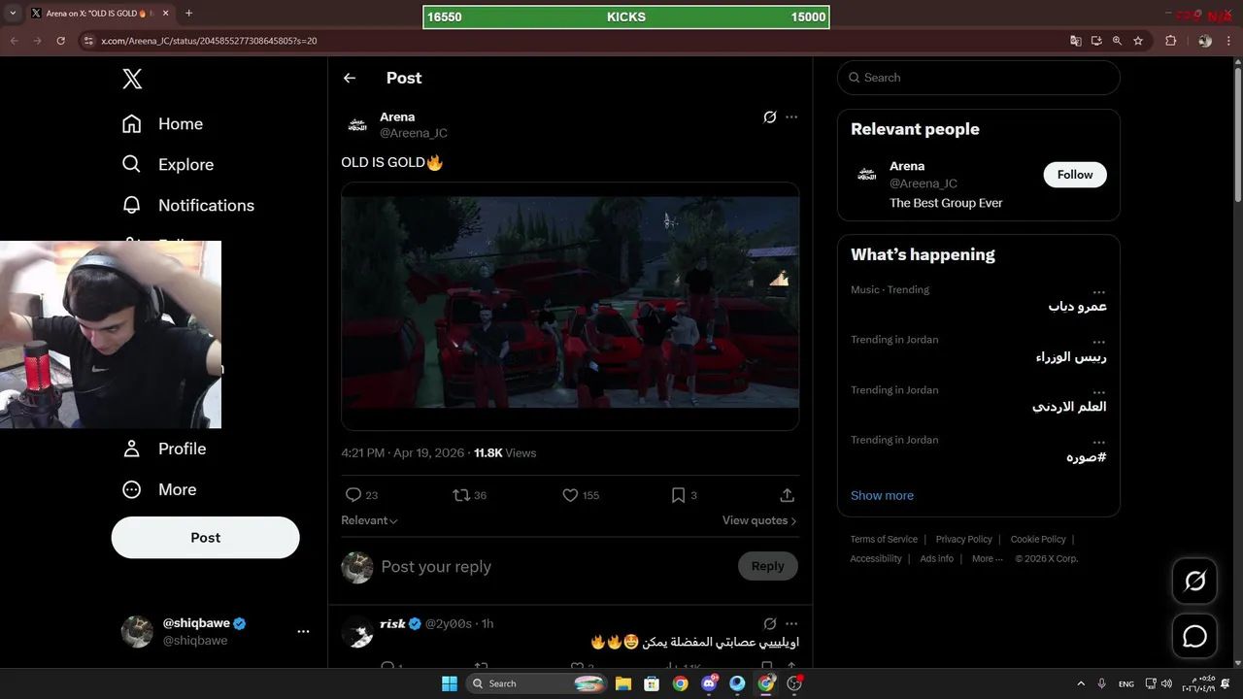Click the Grok icon on Arena's post
1243x699 pixels.
769,117
